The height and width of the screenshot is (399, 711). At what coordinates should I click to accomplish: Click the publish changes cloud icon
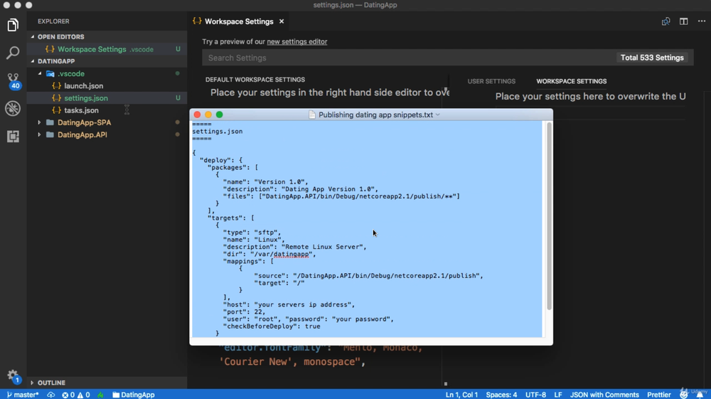(x=50, y=395)
